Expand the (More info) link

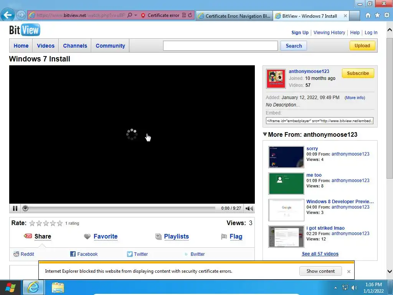355,98
